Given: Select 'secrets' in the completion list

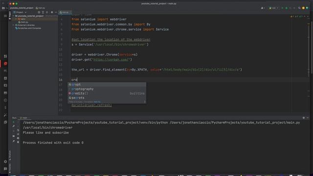Looking at the screenshot, I should (x=107, y=98).
